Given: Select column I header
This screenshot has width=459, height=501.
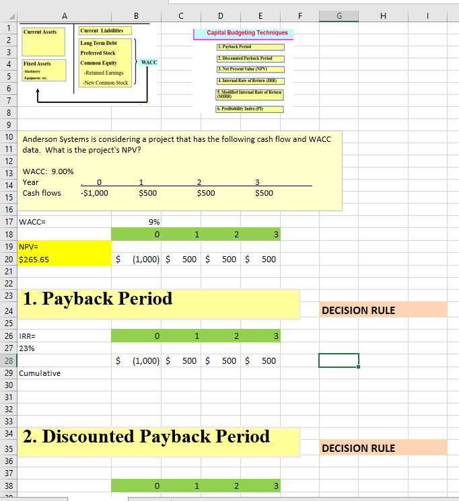Looking at the screenshot, I should coord(427,16).
